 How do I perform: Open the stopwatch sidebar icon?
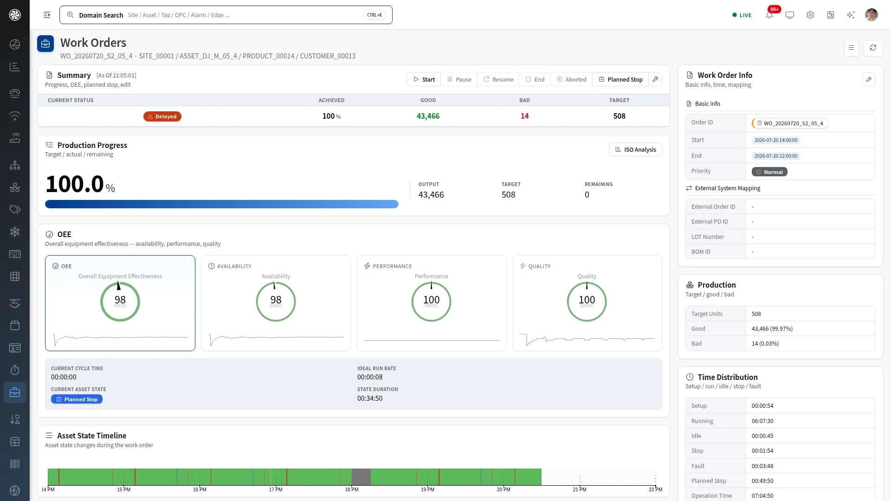pos(15,370)
